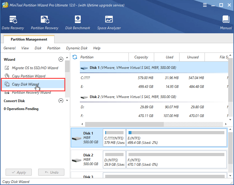Click the Disk 2 drive icon in disk map
The width and height of the screenshot is (234, 185).
coord(77,160)
